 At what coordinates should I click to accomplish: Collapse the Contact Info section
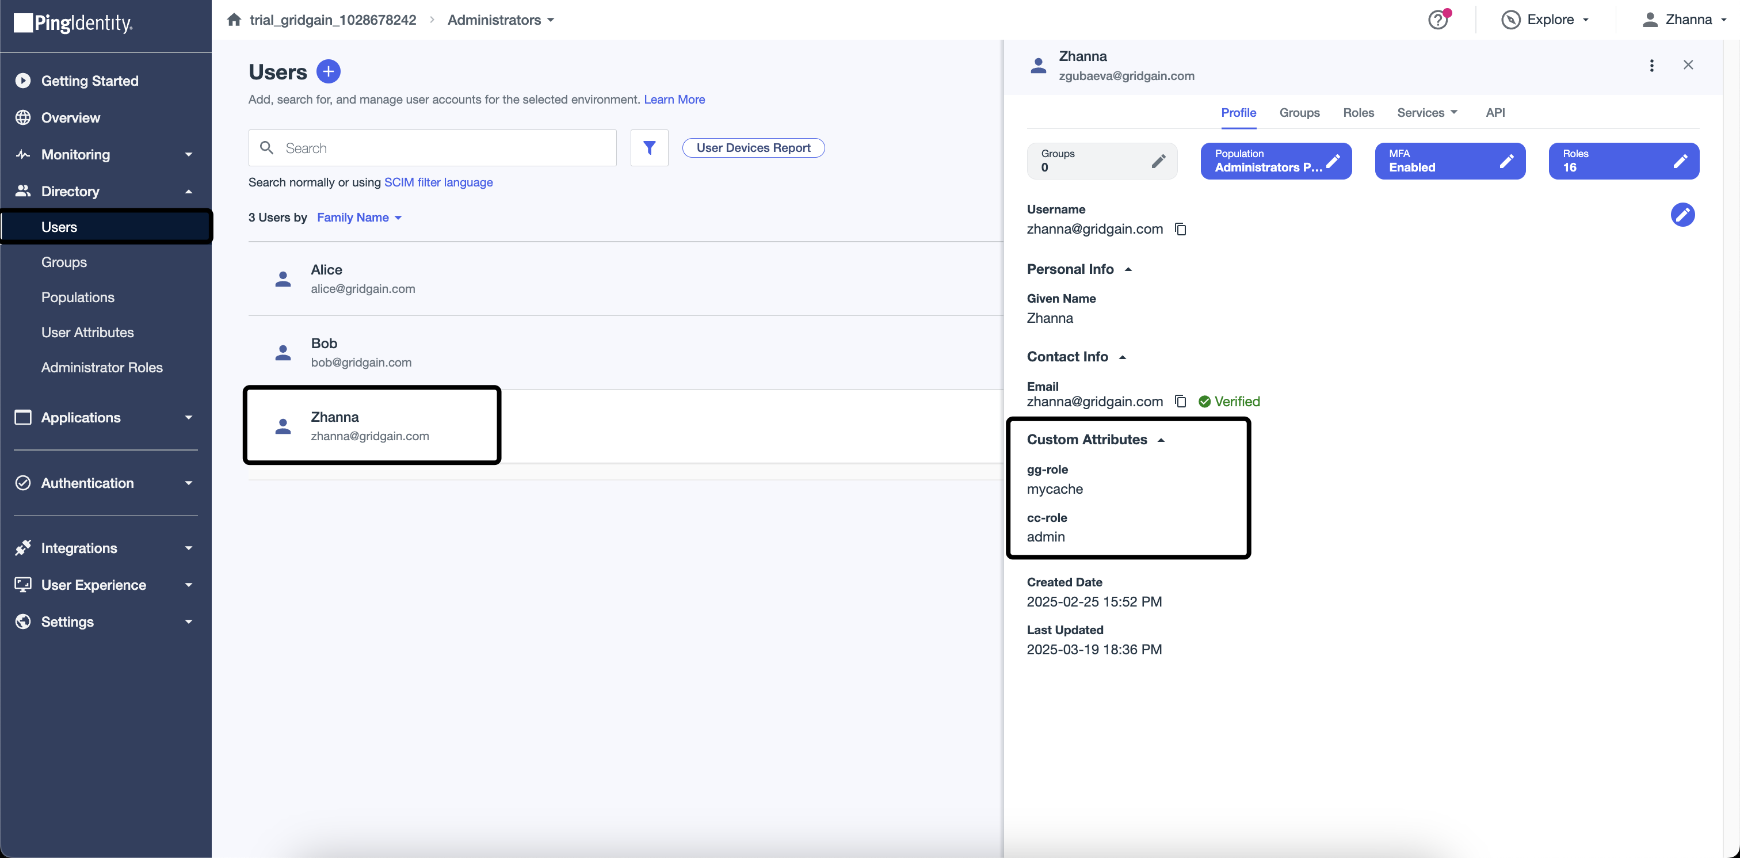point(1123,357)
